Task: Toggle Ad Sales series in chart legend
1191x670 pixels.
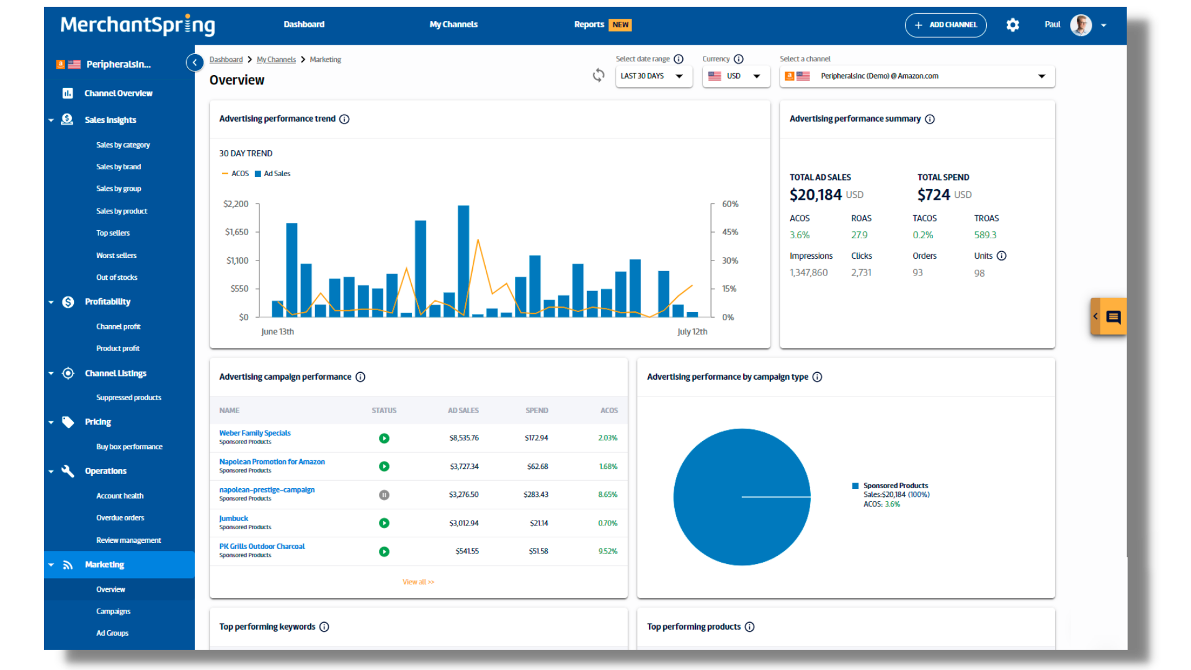Action: tap(272, 174)
